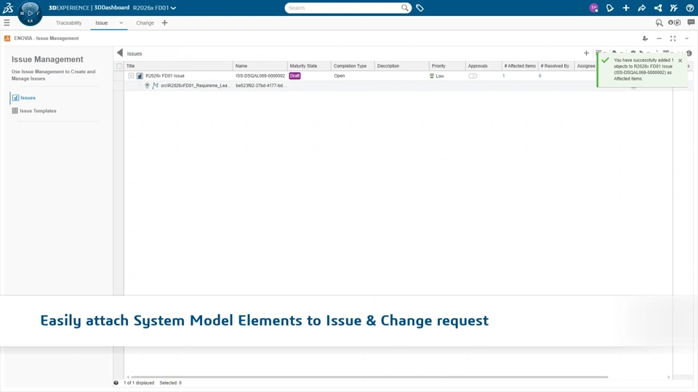The image size is (698, 392).
Task: Open the tag icon beside search
Action: [x=420, y=8]
